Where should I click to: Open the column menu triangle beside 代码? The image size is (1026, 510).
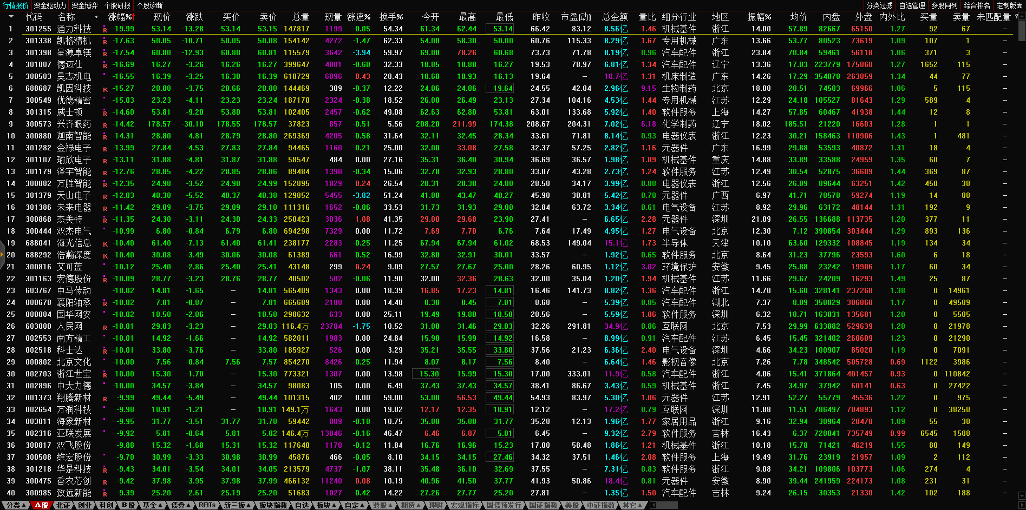(10, 17)
